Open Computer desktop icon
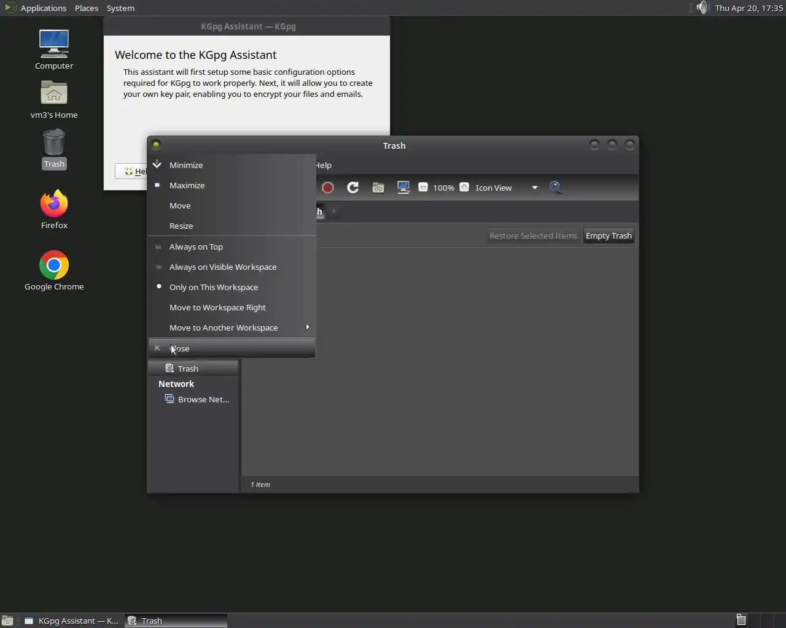 click(54, 50)
